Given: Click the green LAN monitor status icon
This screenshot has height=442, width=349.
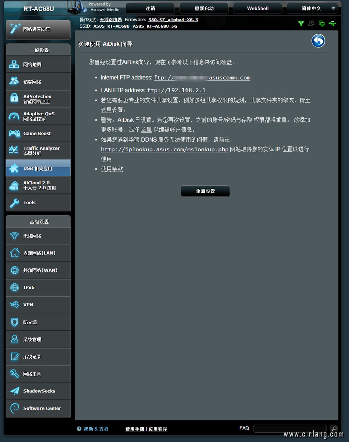Looking at the screenshot, I should coord(321,23).
